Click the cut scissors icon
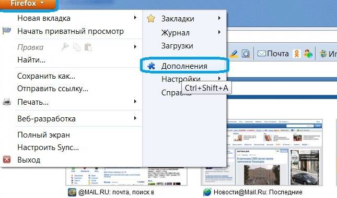 pos(65,47)
